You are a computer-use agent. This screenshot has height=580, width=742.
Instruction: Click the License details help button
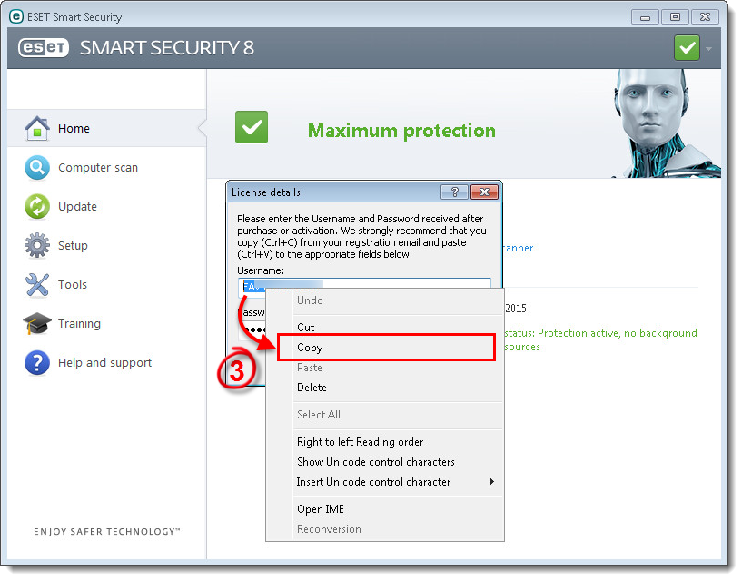point(453,192)
